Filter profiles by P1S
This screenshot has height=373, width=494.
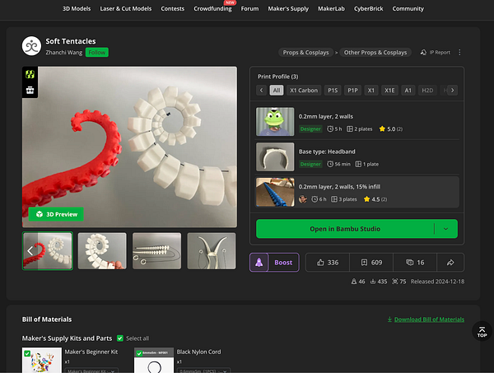pos(333,91)
